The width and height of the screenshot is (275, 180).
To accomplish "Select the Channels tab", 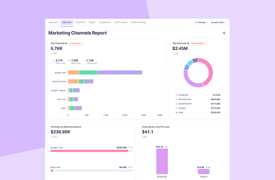I will (x=67, y=22).
